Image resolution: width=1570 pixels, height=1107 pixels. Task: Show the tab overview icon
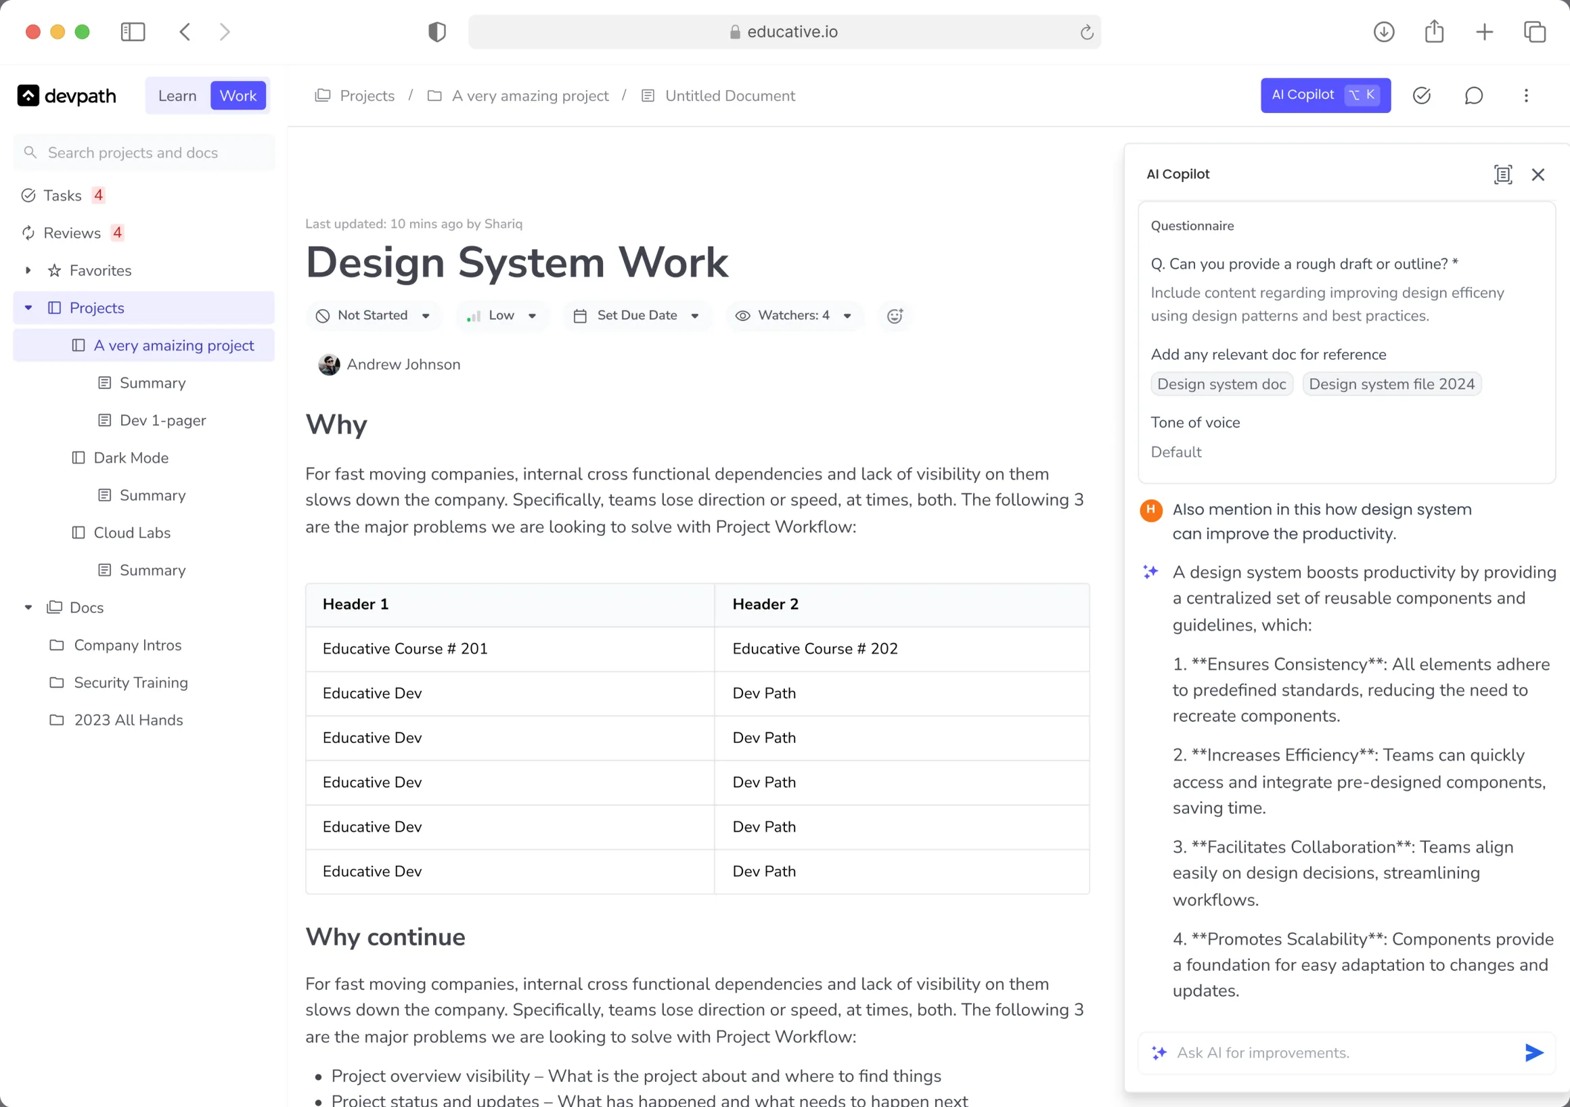(1534, 31)
